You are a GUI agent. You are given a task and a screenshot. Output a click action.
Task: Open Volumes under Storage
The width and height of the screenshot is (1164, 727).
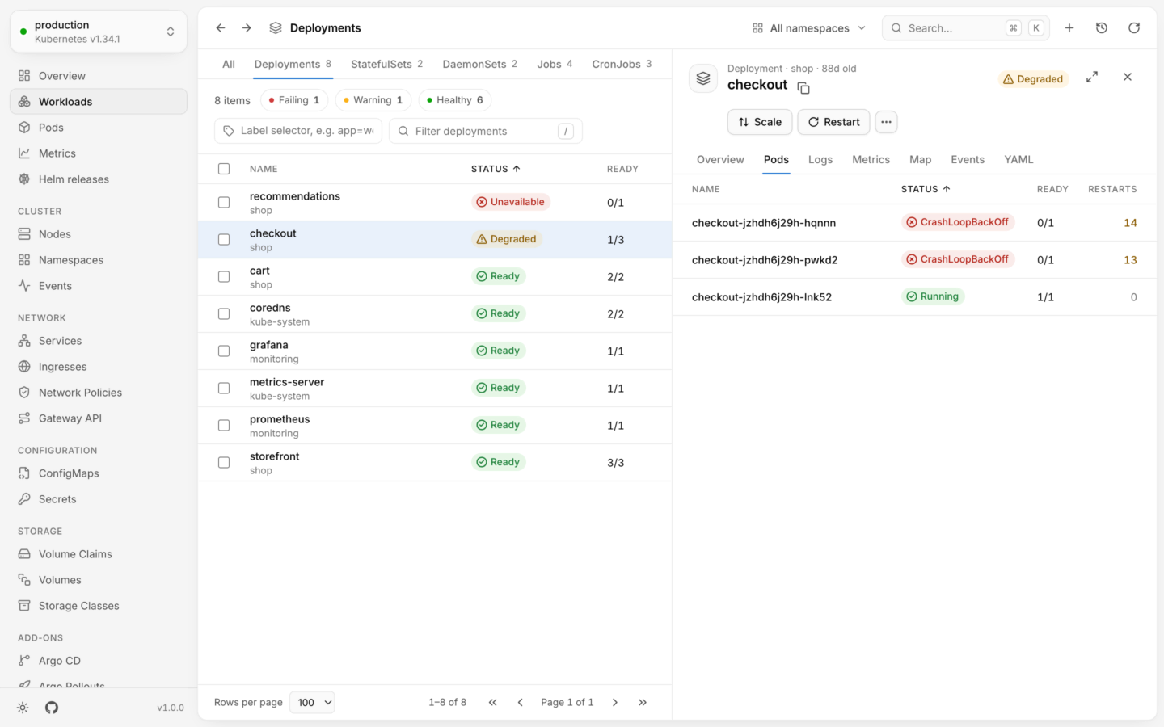(99, 580)
